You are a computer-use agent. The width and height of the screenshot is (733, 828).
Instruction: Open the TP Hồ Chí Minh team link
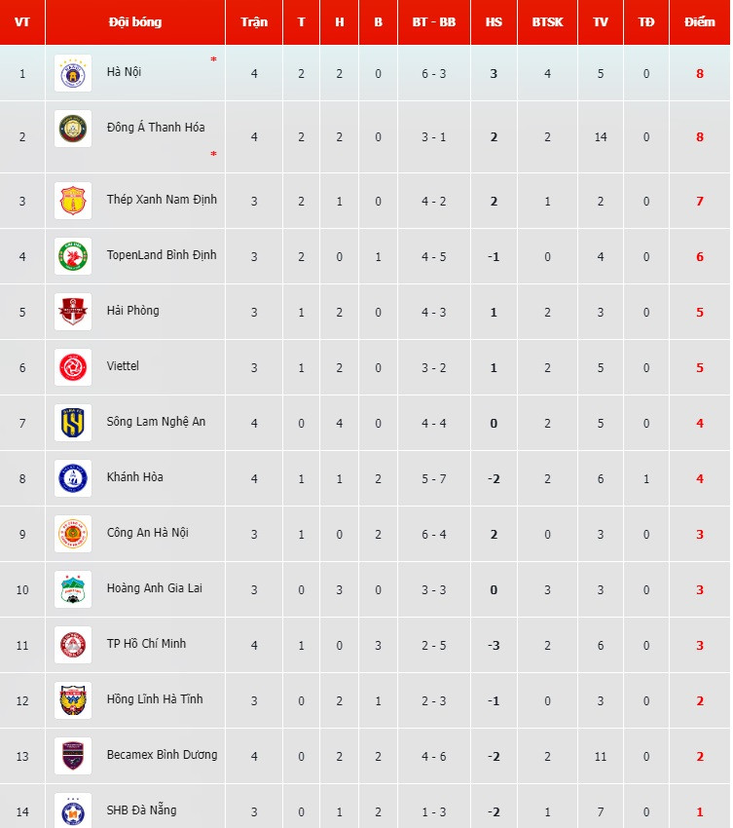(x=146, y=644)
